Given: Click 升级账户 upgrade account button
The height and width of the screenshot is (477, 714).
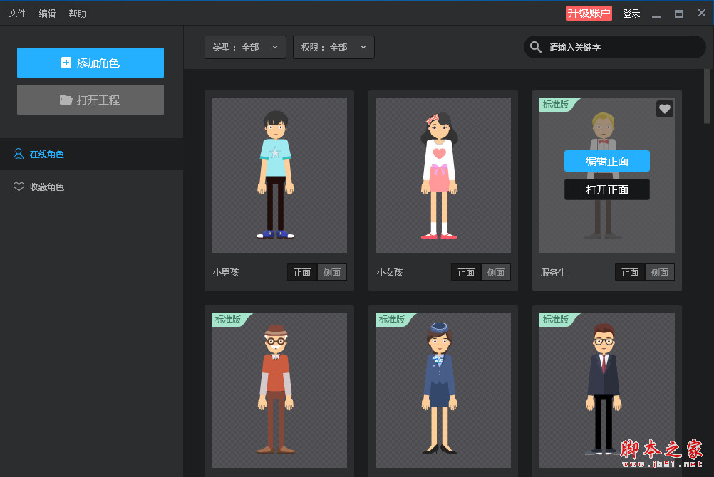Looking at the screenshot, I should (589, 14).
